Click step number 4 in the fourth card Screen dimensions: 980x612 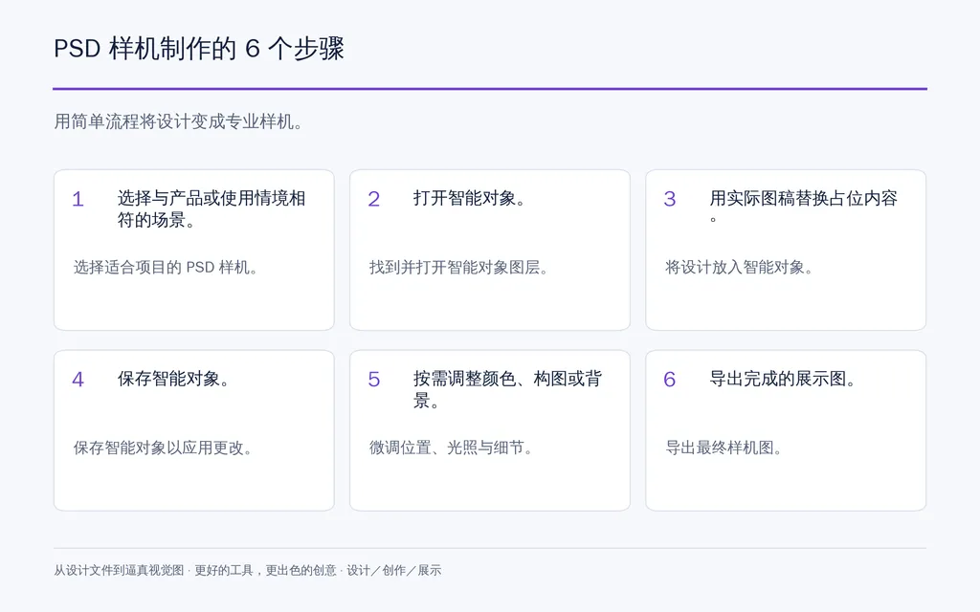click(x=78, y=380)
